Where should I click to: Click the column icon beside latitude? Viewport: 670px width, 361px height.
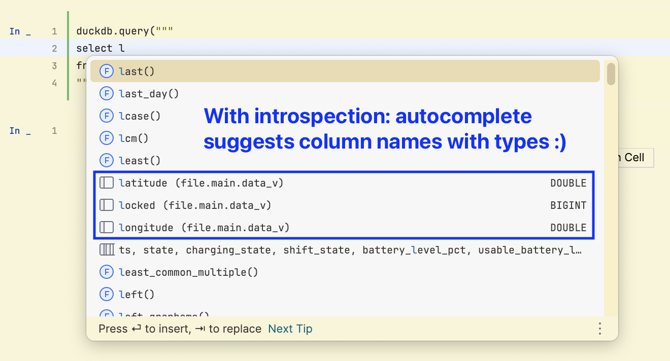click(x=106, y=183)
